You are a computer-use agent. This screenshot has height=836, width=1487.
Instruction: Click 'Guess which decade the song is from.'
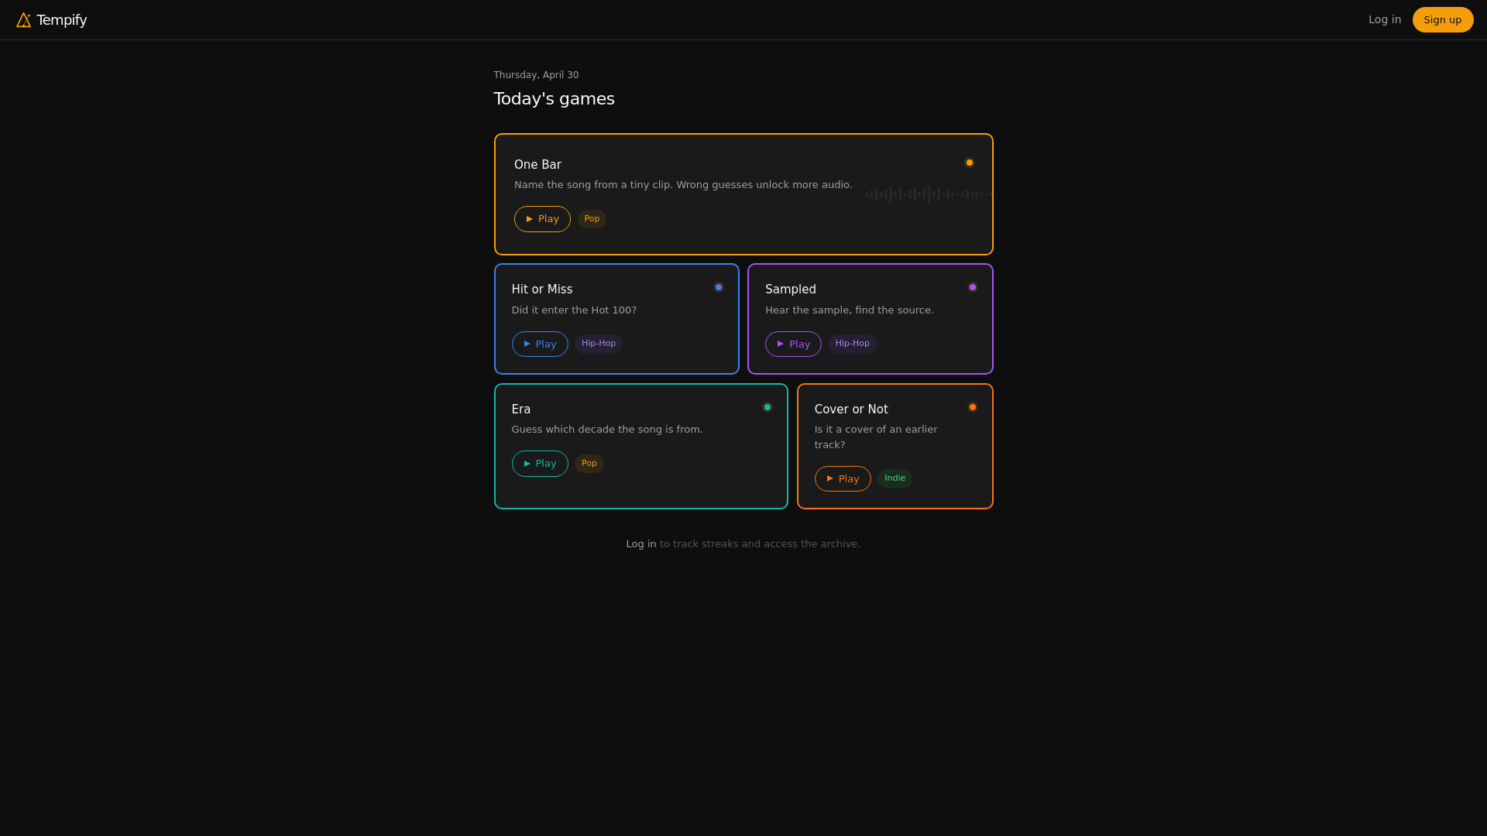607,430
